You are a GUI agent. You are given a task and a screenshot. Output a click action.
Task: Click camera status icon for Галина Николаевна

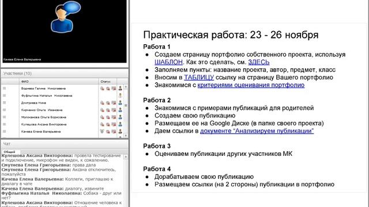[108, 89]
